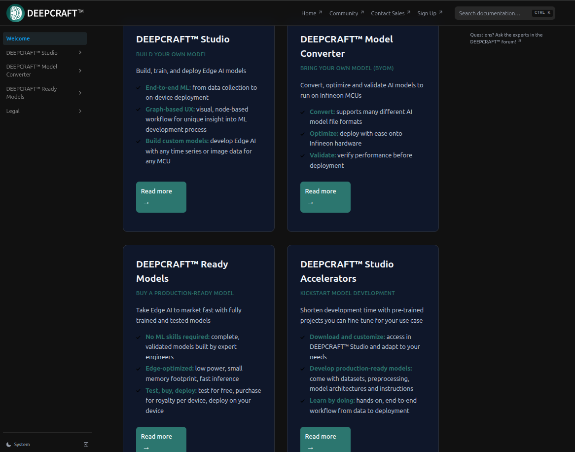Click the End-to-end ML: bullet text
575x452 pixels.
click(x=168, y=88)
